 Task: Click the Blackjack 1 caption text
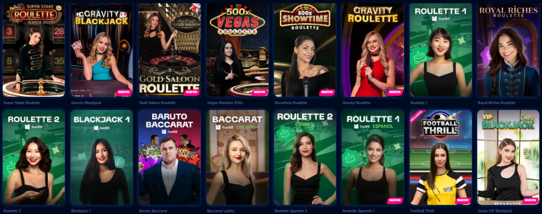tap(80, 210)
